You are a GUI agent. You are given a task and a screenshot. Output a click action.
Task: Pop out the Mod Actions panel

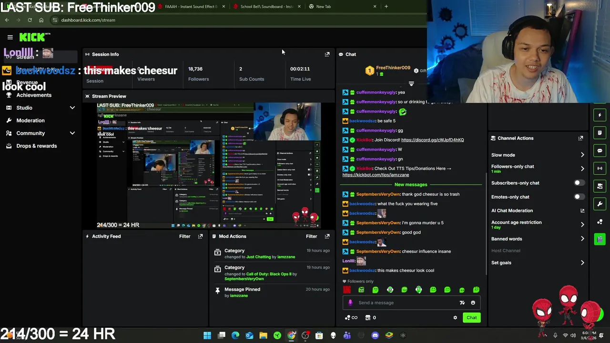327,236
